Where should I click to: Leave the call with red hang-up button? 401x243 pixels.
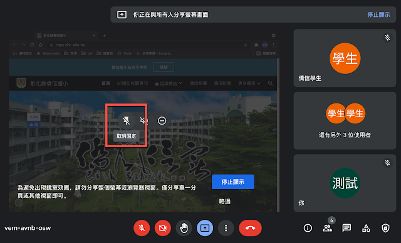(250, 228)
